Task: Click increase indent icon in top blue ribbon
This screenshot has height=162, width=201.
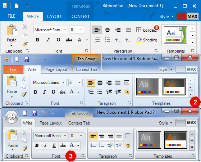Action: 118,40
